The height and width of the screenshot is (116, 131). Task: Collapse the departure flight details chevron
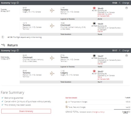(x=127, y=8)
